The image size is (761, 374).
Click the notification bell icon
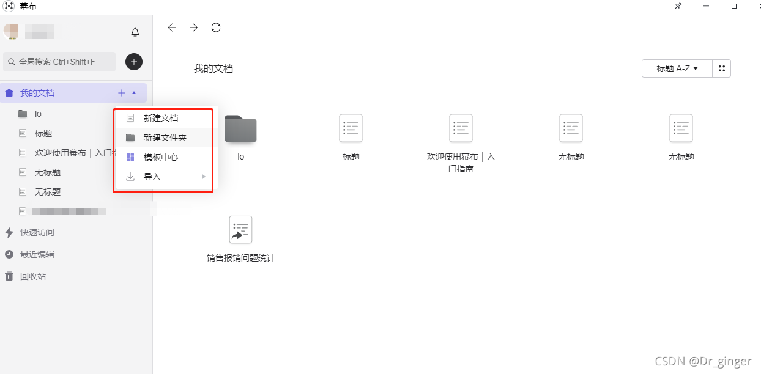(135, 32)
